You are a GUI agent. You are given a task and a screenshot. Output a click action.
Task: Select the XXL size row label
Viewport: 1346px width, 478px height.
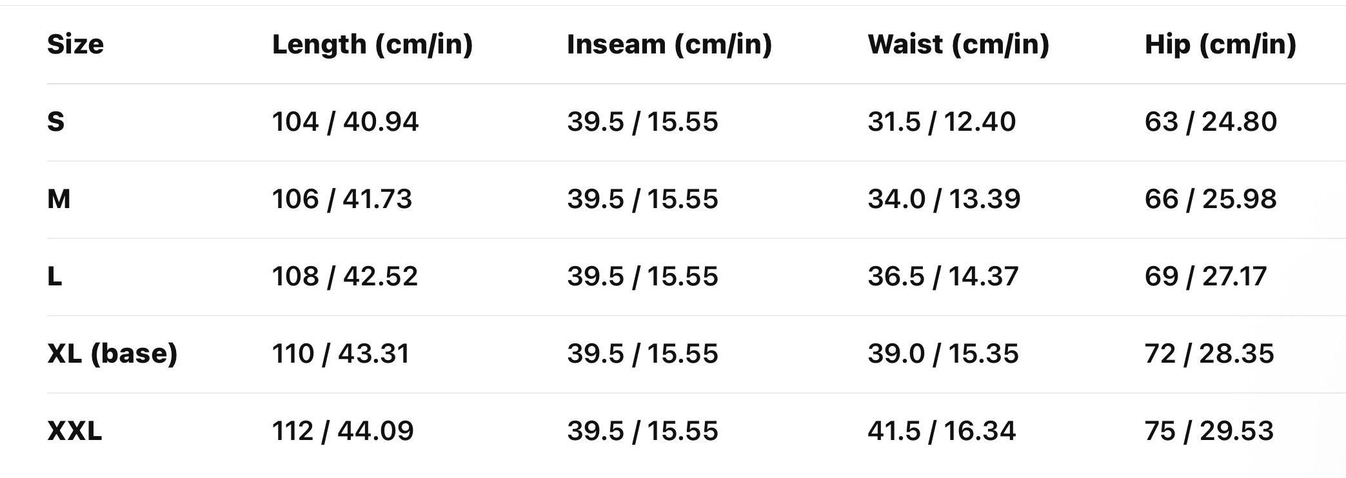point(75,431)
